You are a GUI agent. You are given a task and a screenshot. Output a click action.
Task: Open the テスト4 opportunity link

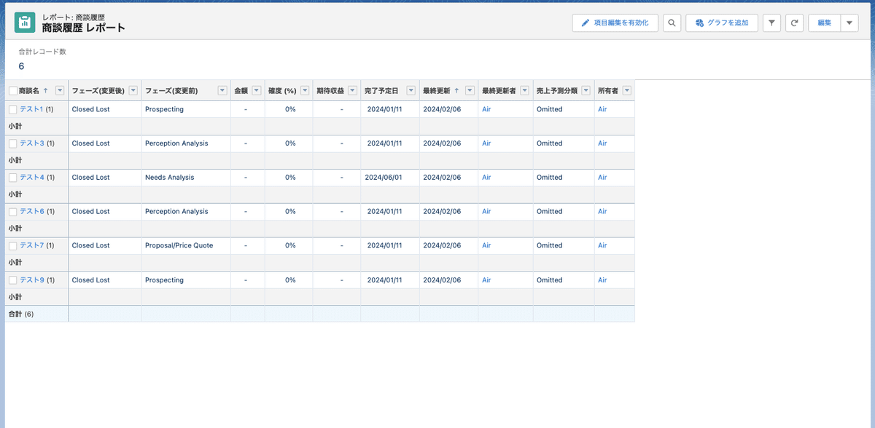(32, 178)
